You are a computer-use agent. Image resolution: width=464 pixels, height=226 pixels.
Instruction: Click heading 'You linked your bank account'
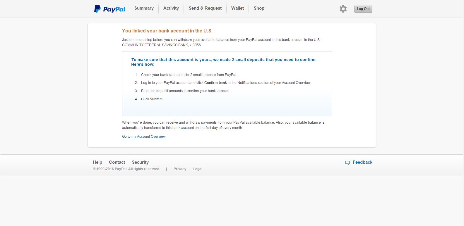pos(167,31)
